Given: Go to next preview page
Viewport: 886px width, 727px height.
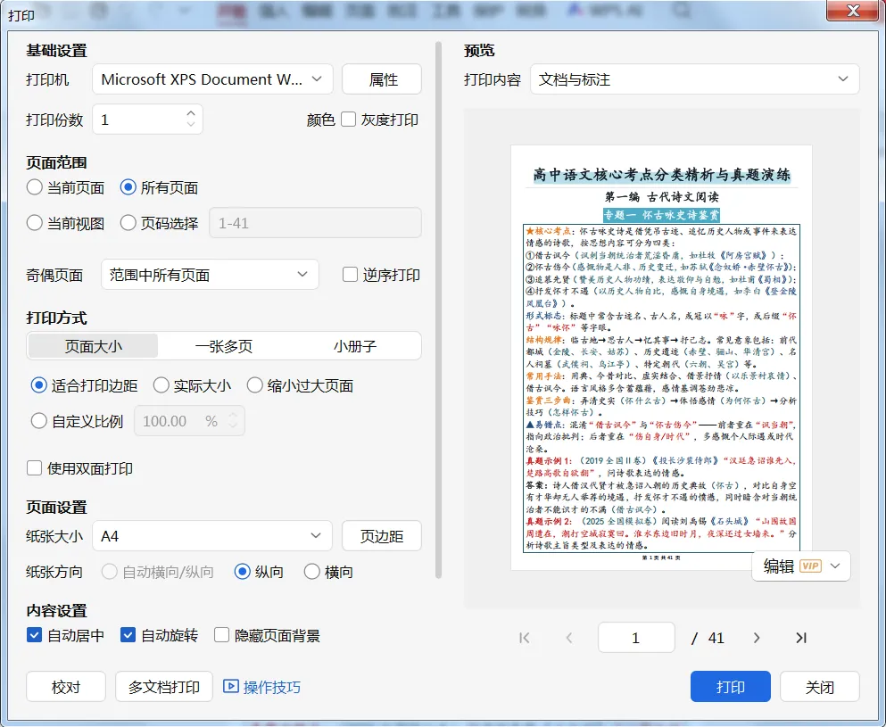Looking at the screenshot, I should (x=757, y=638).
